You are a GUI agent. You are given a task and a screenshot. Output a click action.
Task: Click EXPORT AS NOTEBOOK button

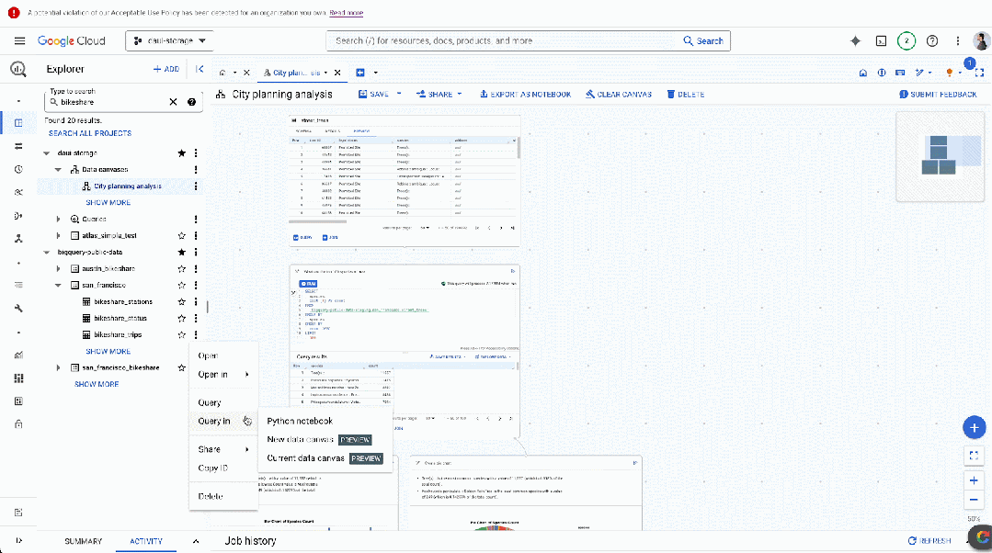pos(525,95)
